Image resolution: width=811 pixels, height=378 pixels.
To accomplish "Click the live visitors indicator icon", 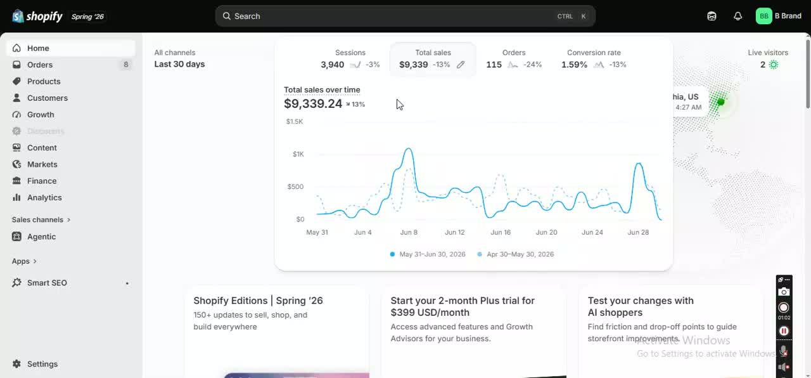I will pyautogui.click(x=773, y=65).
